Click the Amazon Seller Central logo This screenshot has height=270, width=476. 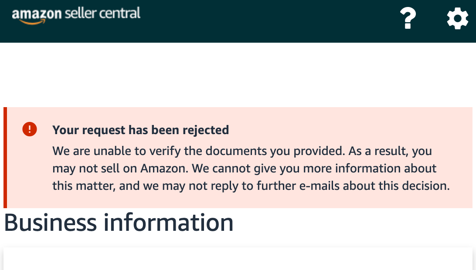click(x=76, y=15)
